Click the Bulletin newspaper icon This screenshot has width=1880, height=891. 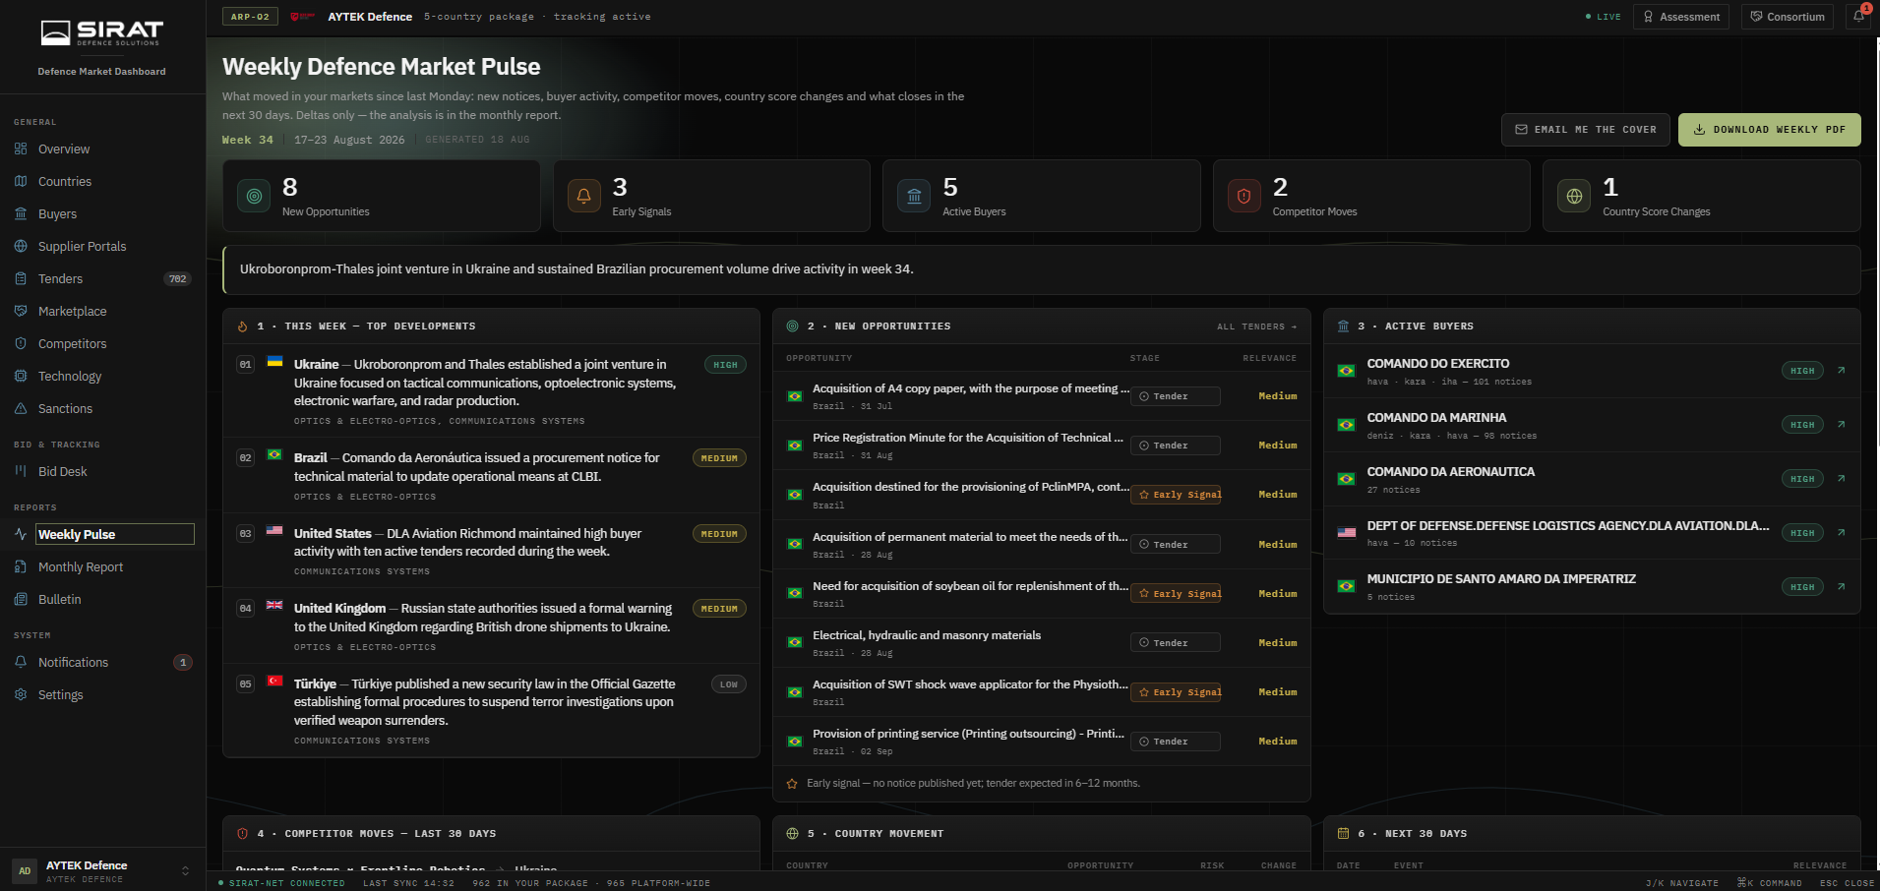pyautogui.click(x=21, y=600)
